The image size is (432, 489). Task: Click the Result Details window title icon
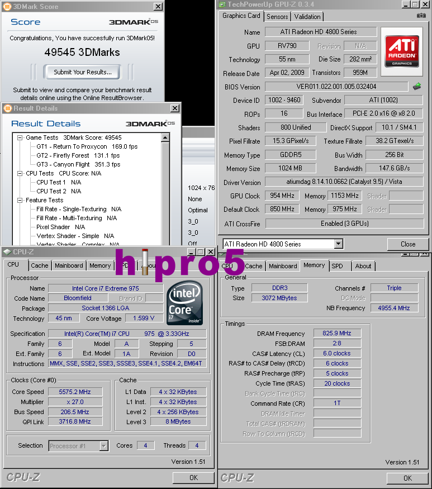coord(7,108)
